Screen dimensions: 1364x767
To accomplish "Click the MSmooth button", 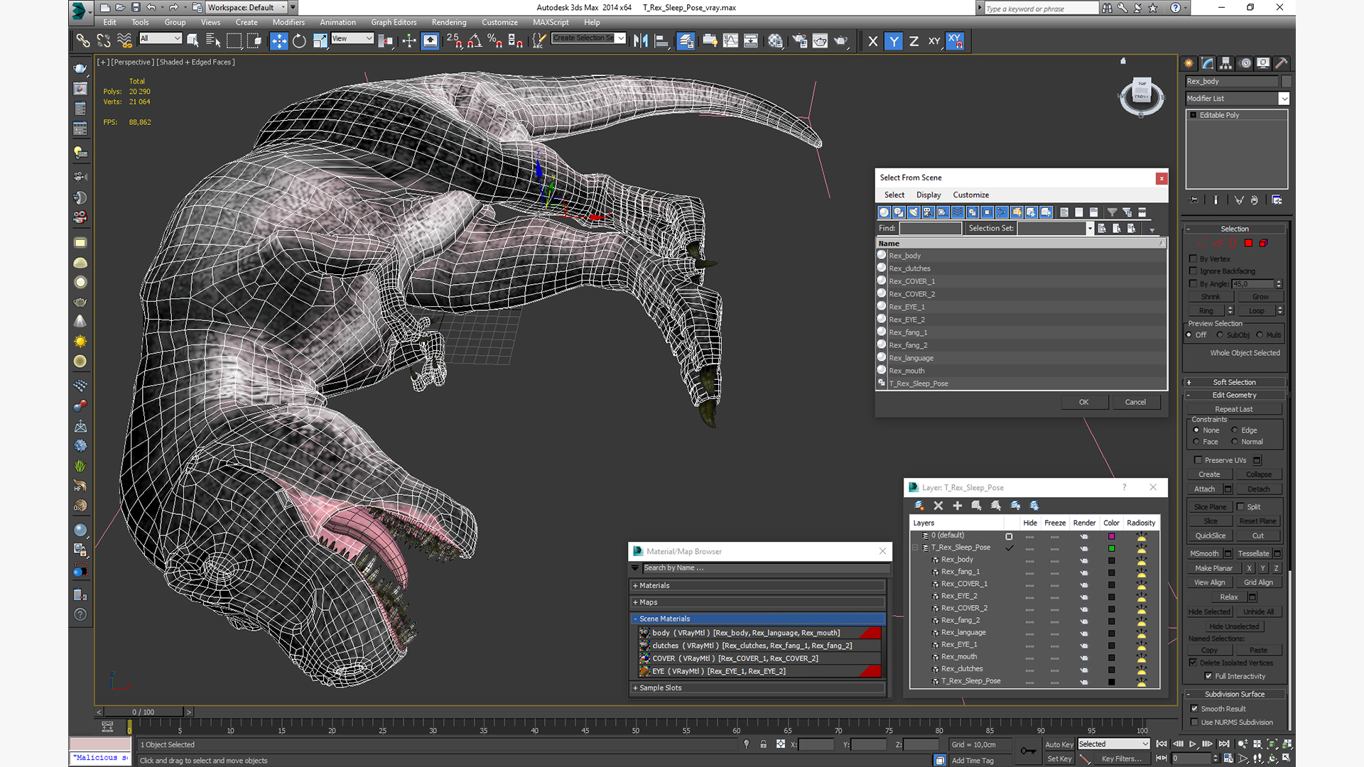I will tap(1204, 554).
